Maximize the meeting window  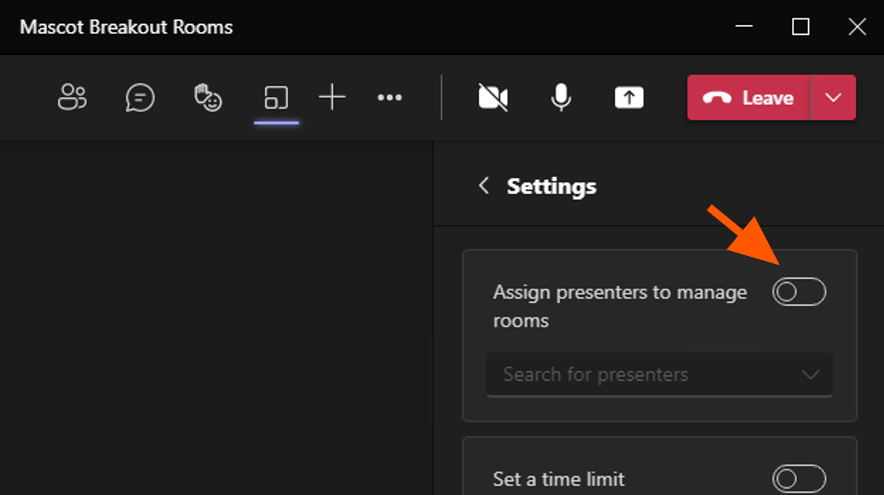pos(800,27)
